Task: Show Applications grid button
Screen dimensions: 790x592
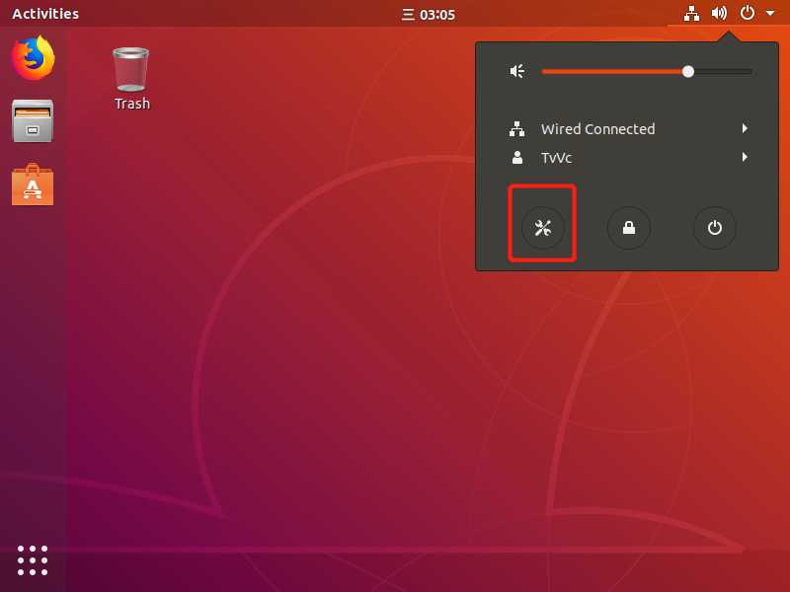Action: tap(33, 559)
